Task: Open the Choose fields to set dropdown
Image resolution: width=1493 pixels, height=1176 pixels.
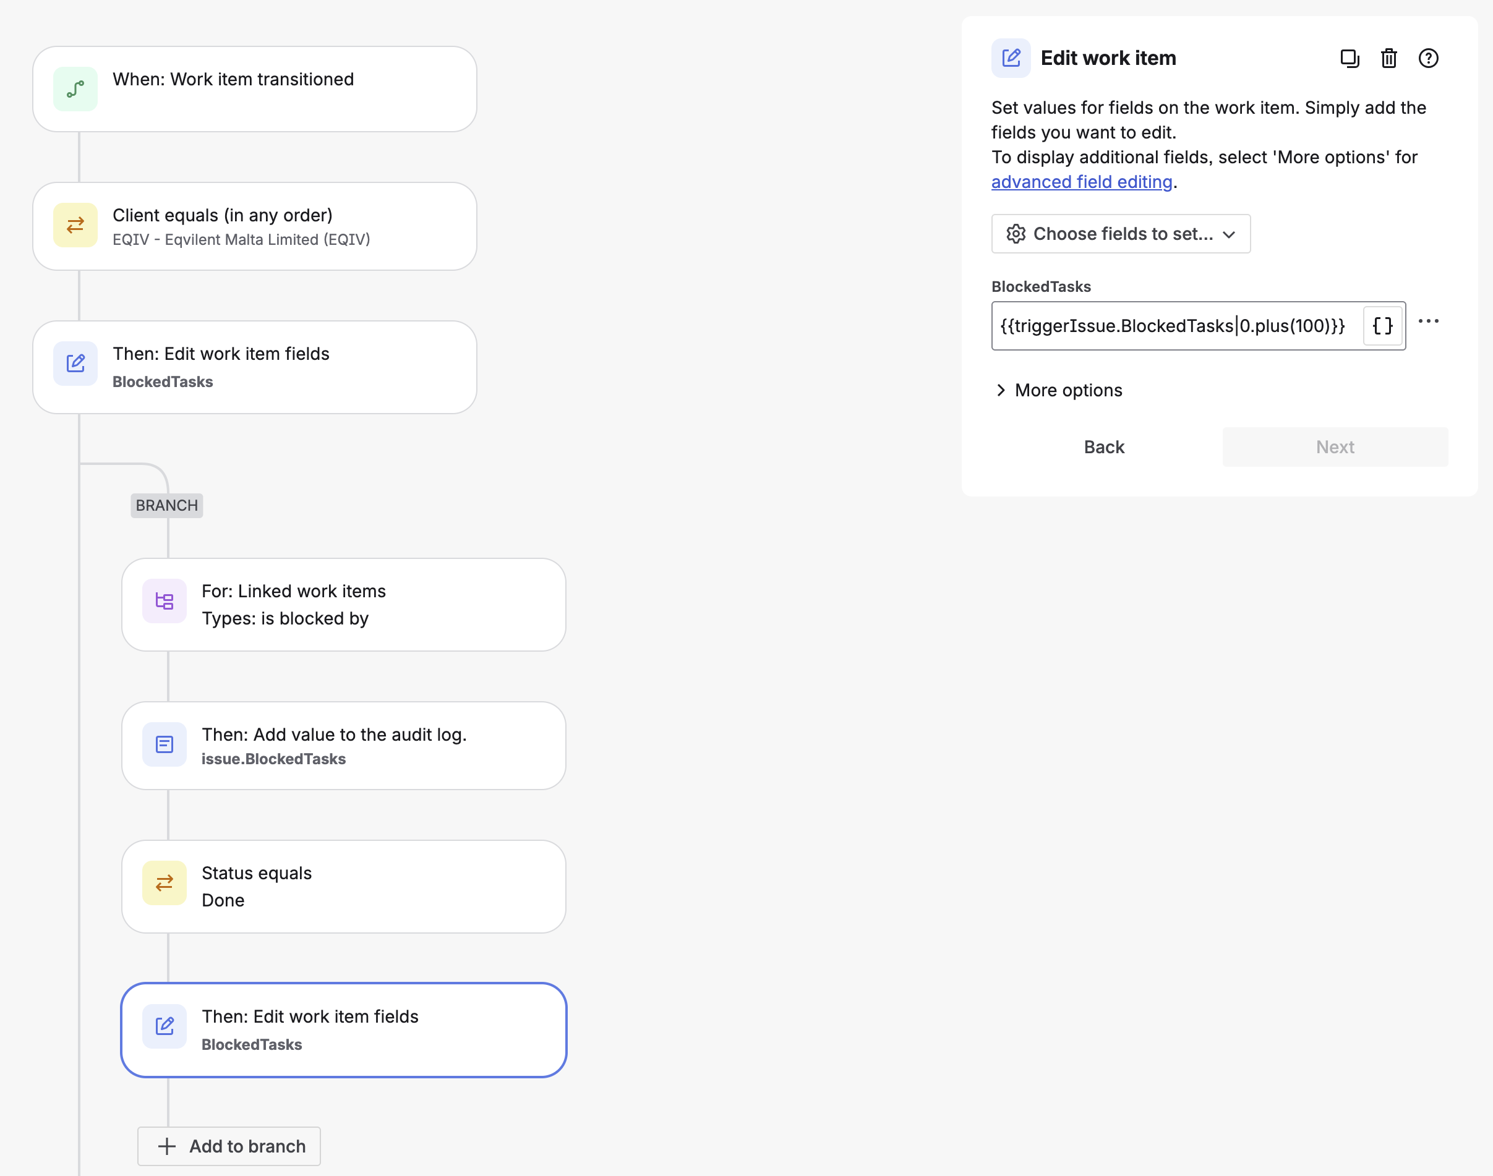Action: 1121,234
